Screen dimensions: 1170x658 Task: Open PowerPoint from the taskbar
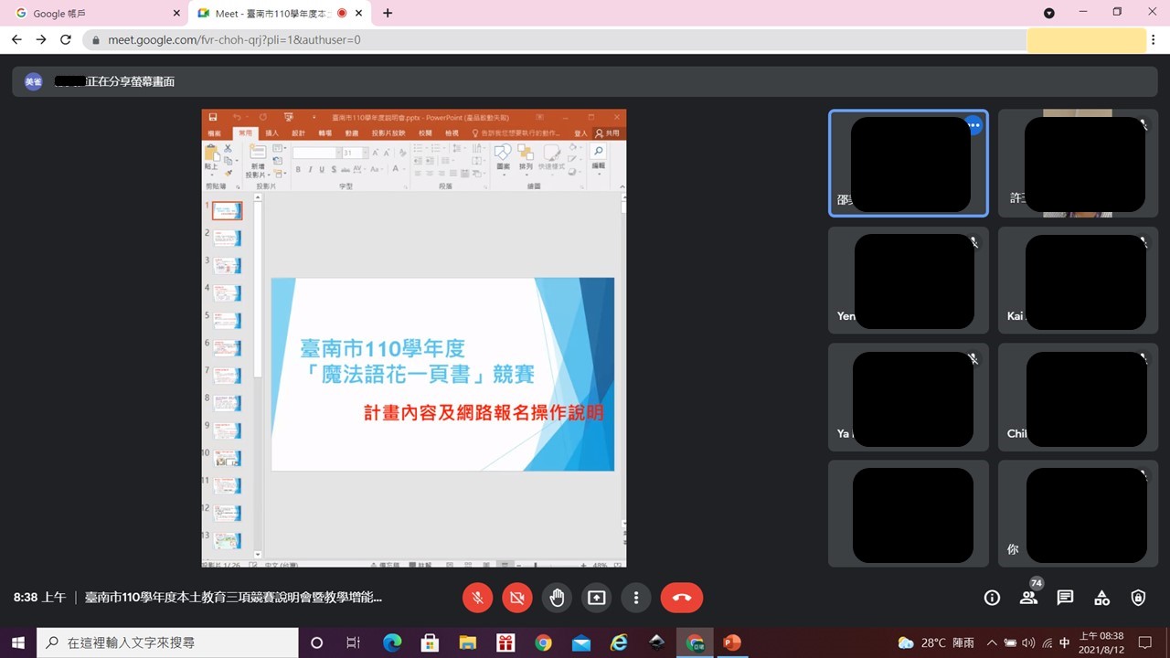[x=731, y=642]
